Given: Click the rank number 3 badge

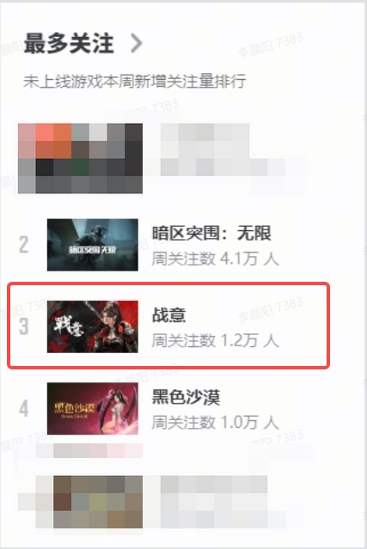Looking at the screenshot, I should coord(23,326).
